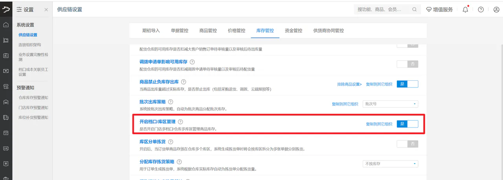Click the ID card icon in the dark sidebar
Screen dimensions: 503x180
click(6, 56)
